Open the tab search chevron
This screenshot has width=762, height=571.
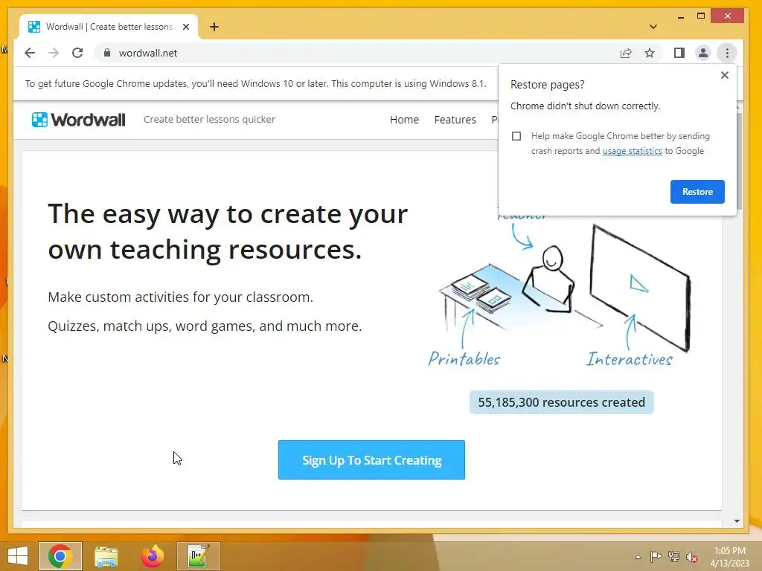click(x=653, y=27)
